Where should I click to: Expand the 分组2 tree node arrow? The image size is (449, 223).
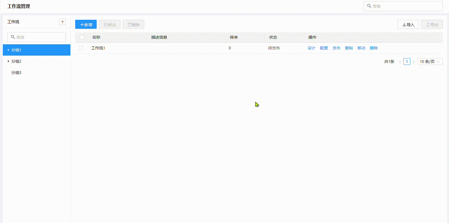(8, 61)
